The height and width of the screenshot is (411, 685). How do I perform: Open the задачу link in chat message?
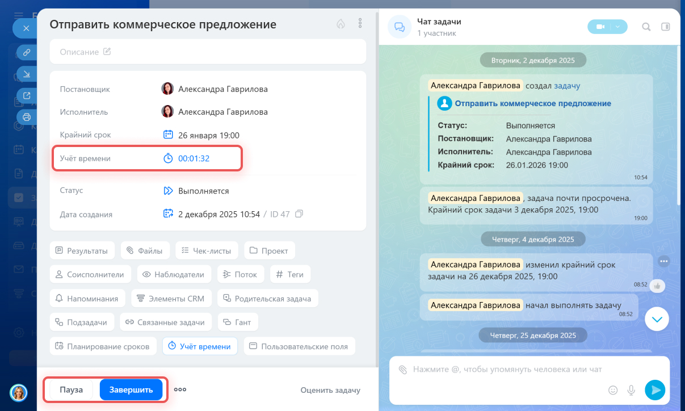point(567,86)
